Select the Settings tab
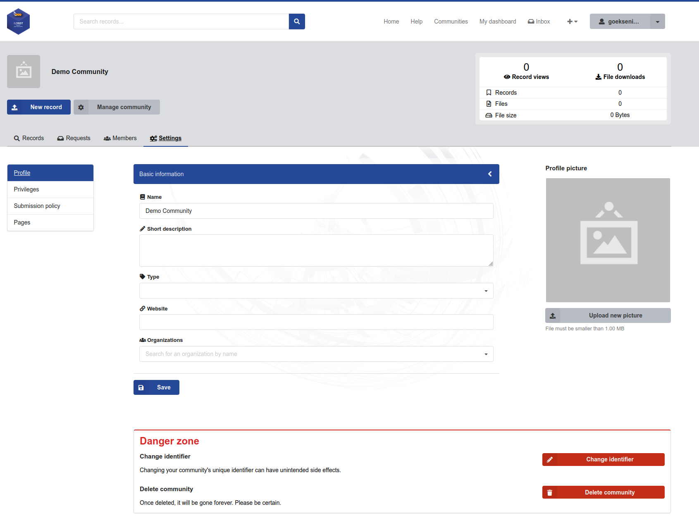699x523 pixels. 166,138
